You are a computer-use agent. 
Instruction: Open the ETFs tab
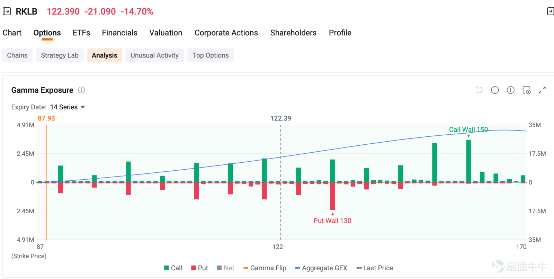point(81,33)
